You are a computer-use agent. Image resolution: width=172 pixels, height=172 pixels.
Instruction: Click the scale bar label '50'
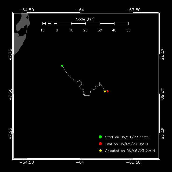point(128,30)
